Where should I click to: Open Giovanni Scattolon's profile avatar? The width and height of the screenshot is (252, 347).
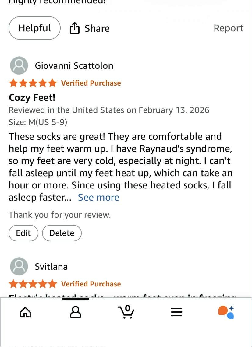click(19, 65)
